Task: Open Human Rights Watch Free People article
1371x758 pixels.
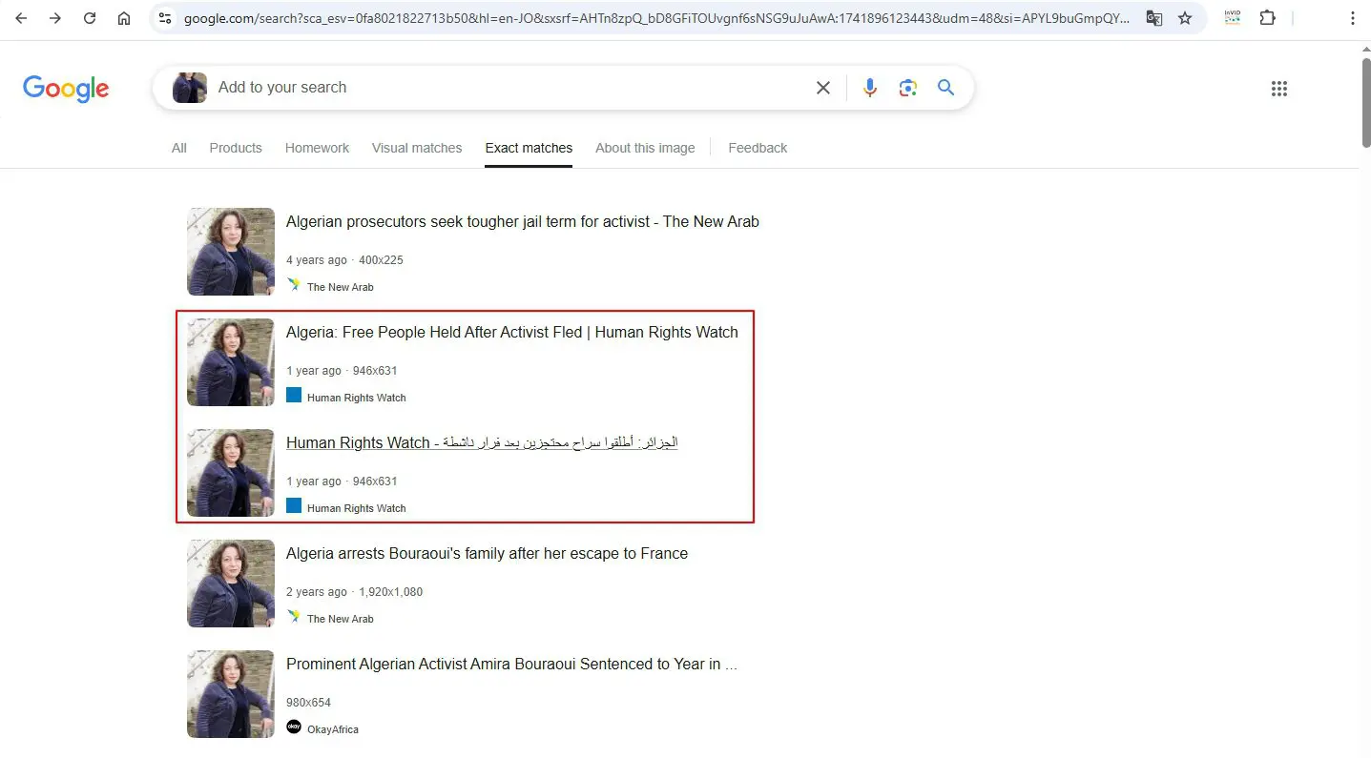Action: (x=512, y=332)
